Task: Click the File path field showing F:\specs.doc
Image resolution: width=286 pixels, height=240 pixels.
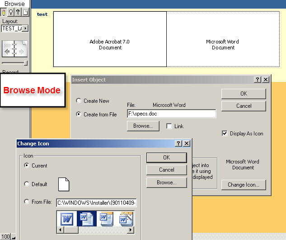Action: (171, 114)
